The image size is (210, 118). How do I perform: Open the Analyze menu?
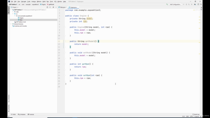(33, 1)
